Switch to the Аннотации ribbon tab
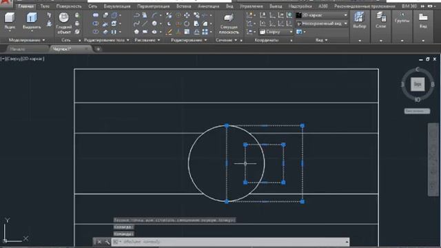Screen dimensions: 441x248 tap(208, 6)
